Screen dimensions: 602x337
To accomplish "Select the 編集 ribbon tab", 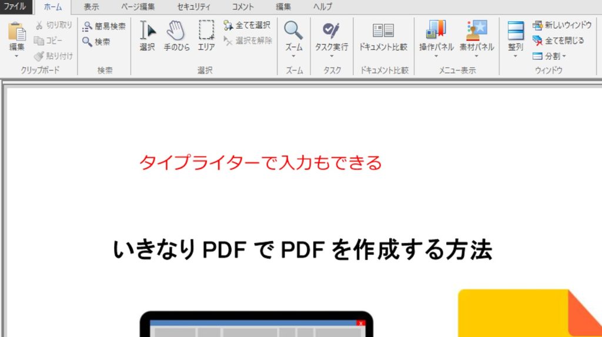I will pos(283,7).
